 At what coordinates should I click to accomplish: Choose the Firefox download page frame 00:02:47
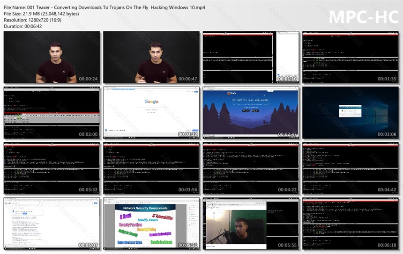[251, 113]
